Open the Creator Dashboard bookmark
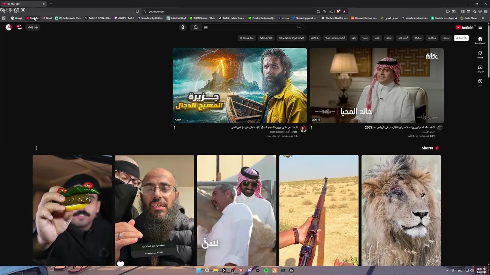 (261, 18)
